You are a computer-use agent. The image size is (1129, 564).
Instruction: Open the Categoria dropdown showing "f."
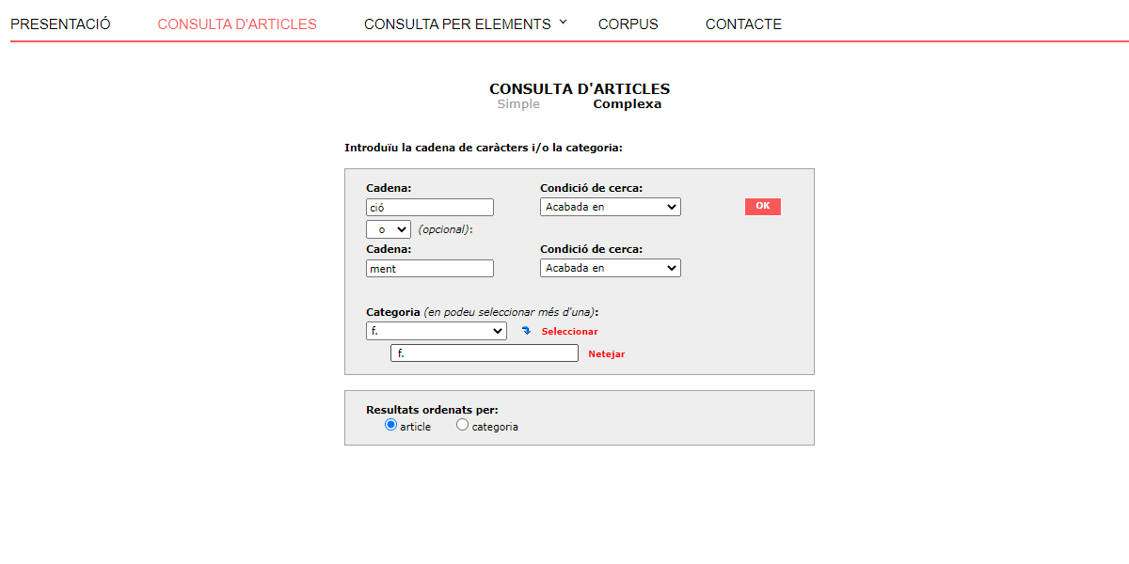[436, 330]
